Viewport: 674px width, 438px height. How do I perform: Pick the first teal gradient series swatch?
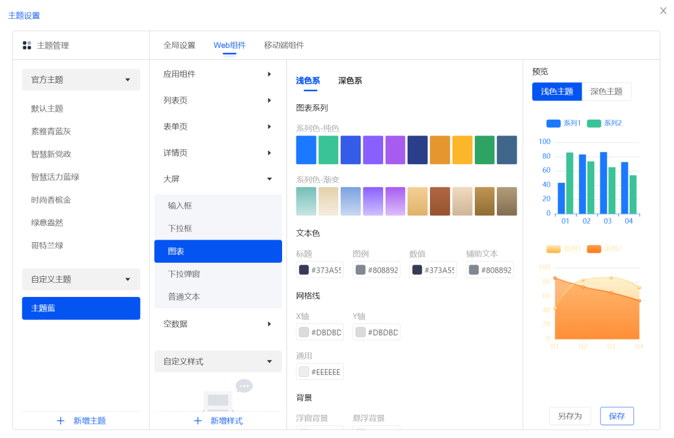[x=306, y=201]
